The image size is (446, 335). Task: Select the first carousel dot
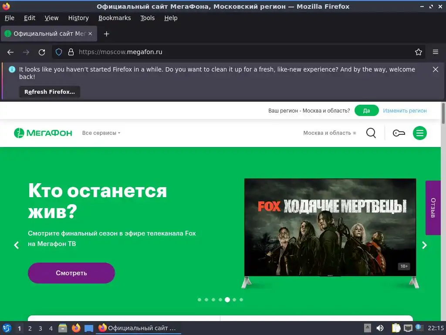click(x=199, y=300)
